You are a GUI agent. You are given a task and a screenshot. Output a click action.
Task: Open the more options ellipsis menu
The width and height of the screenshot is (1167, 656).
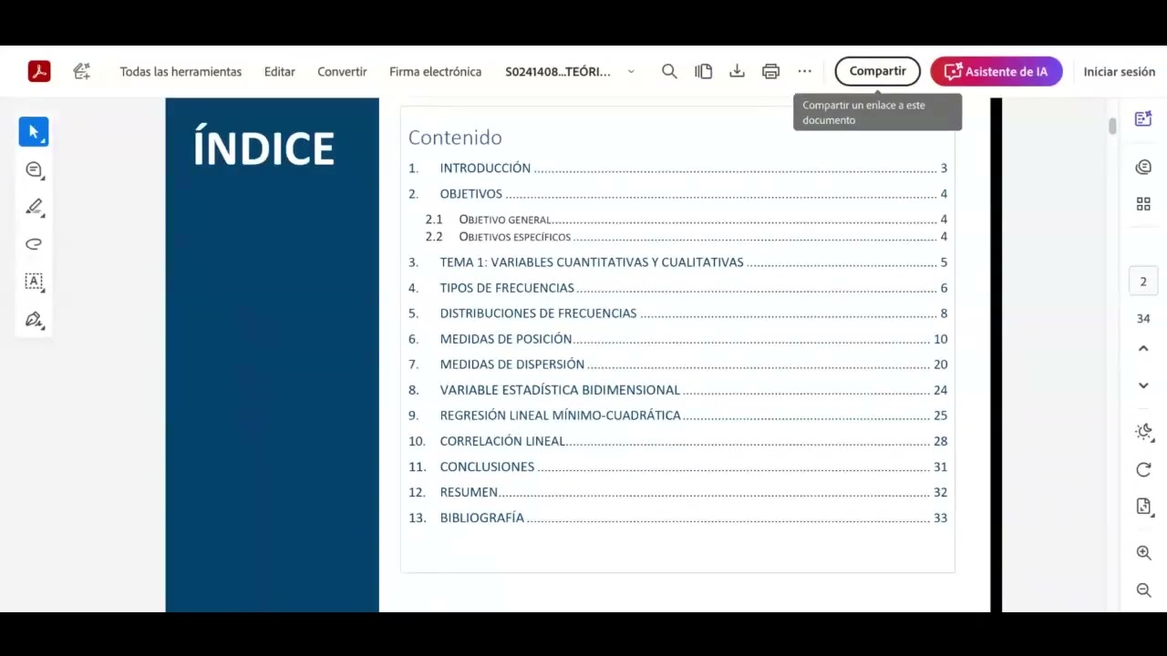click(804, 71)
